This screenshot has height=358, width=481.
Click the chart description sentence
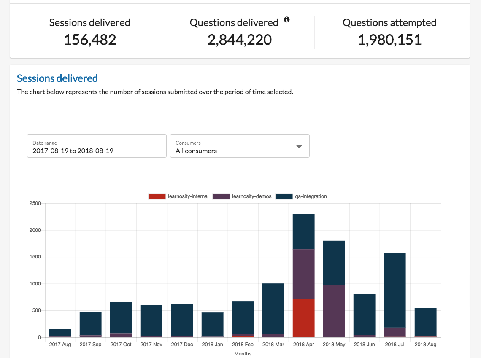coord(155,92)
